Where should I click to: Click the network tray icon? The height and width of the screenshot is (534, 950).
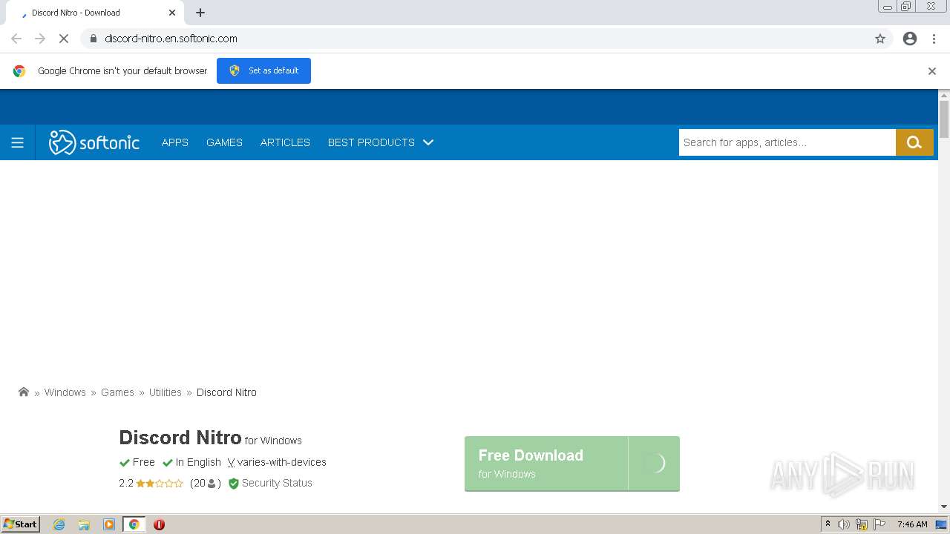[862, 524]
